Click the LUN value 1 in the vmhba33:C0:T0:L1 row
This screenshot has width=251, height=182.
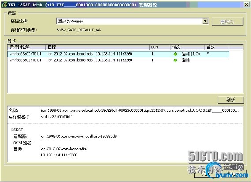[152, 54]
